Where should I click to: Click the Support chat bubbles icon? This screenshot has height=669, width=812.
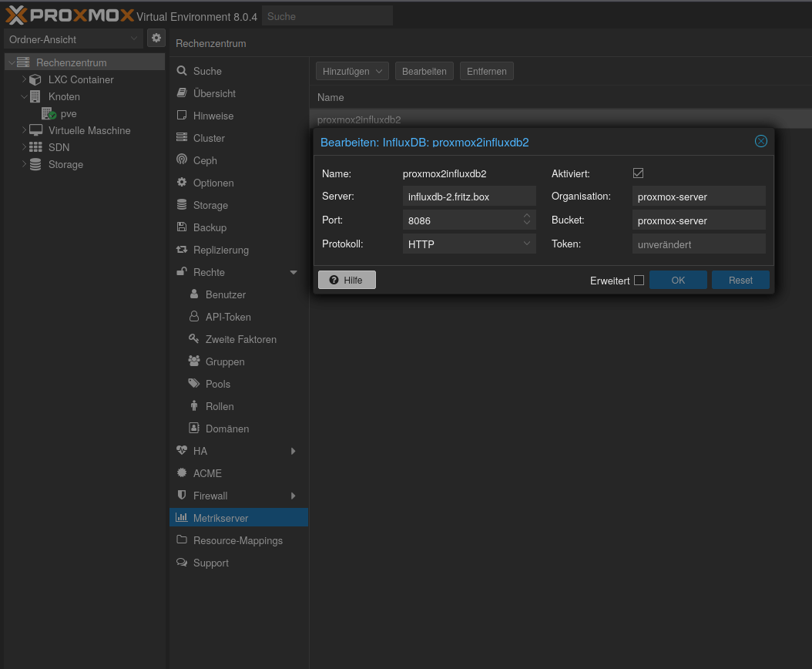(x=182, y=562)
